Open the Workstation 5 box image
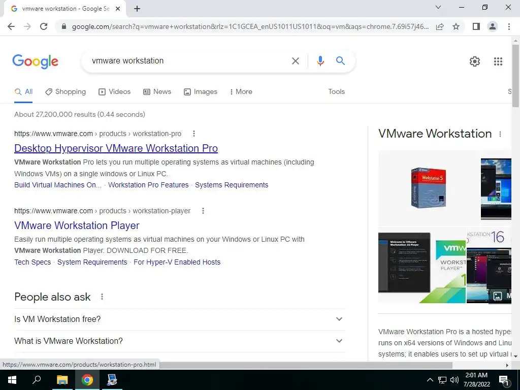This screenshot has height=390, width=520. point(429,188)
